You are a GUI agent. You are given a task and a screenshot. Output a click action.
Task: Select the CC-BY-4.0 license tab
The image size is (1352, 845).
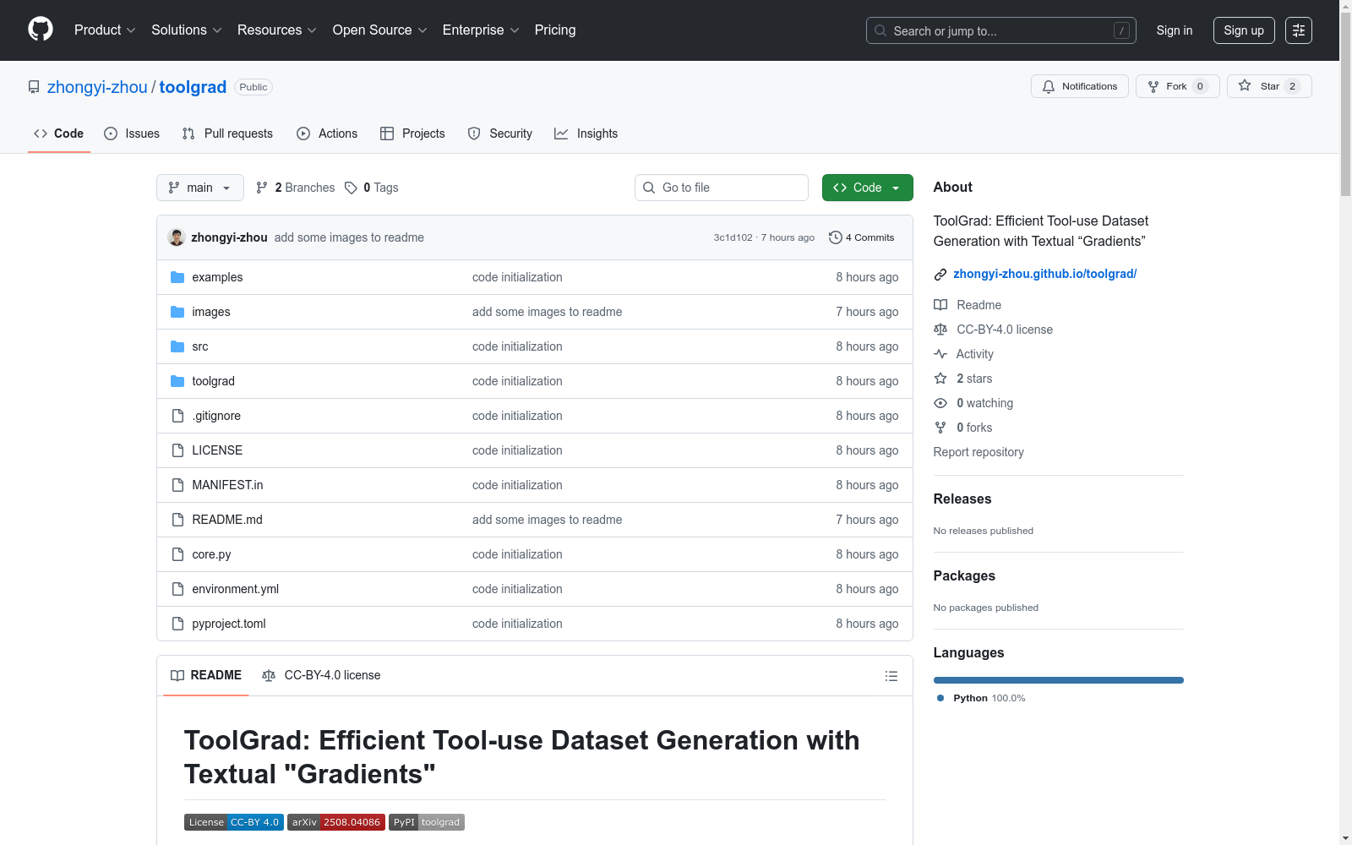(321, 675)
